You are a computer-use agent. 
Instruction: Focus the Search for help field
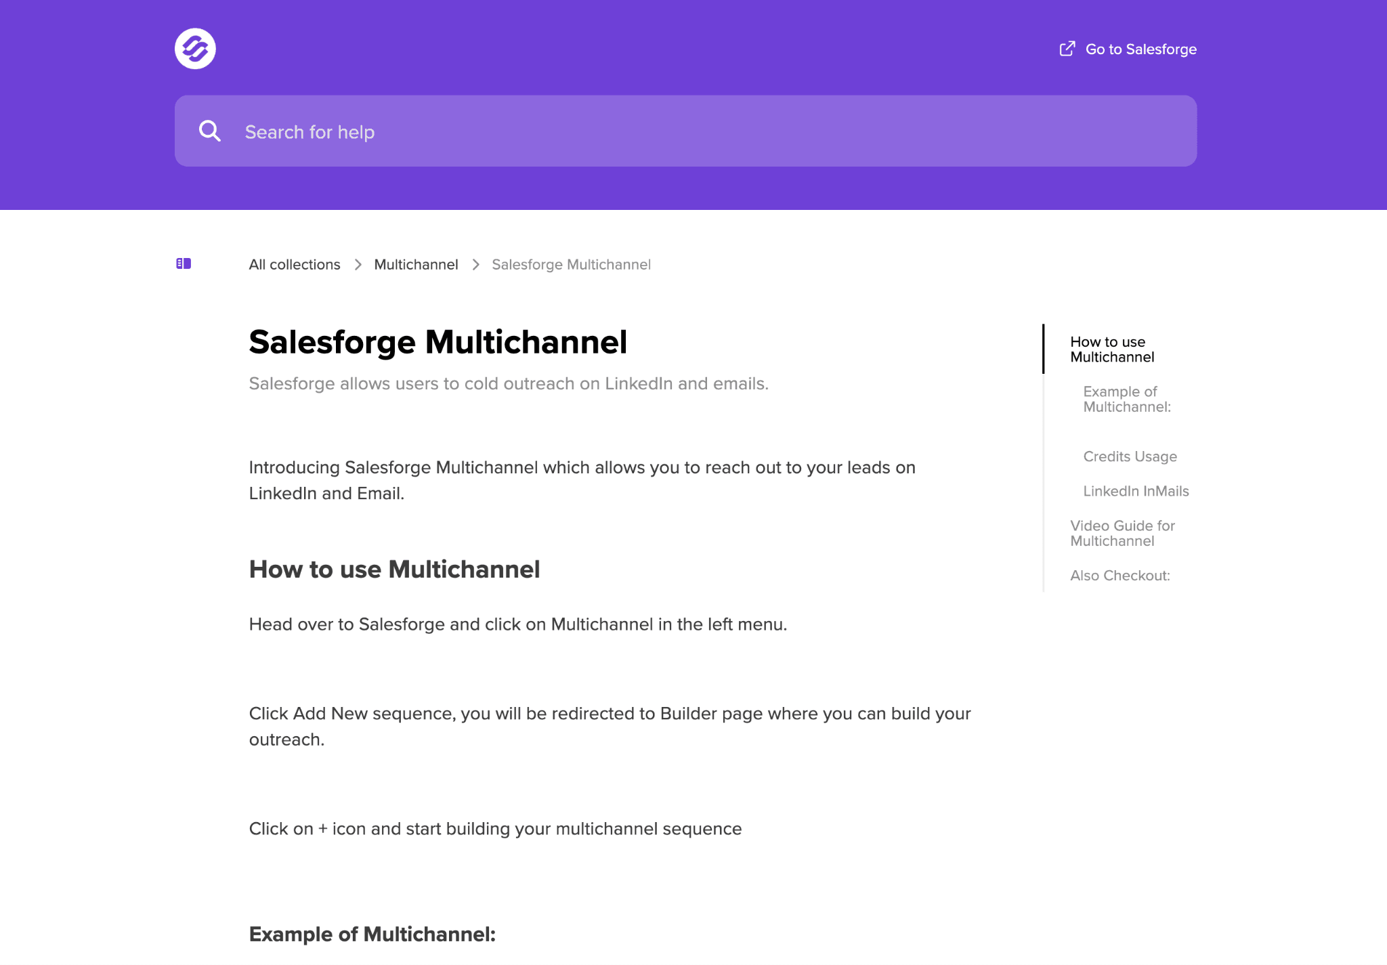pyautogui.click(x=685, y=131)
